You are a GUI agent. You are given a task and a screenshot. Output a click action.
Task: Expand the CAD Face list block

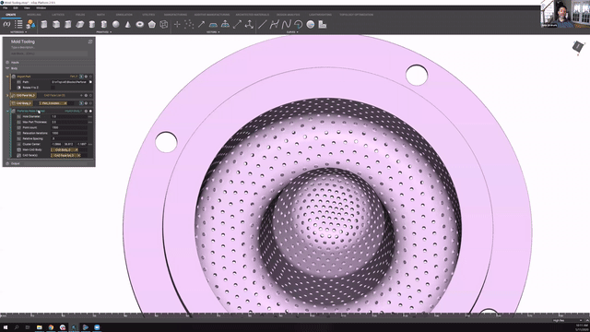coord(7,95)
